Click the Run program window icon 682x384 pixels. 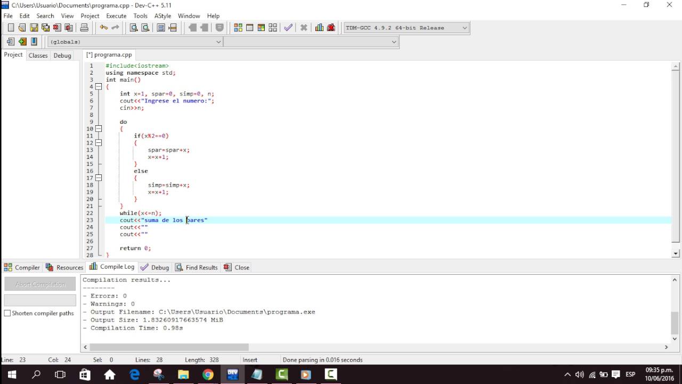coord(249,28)
